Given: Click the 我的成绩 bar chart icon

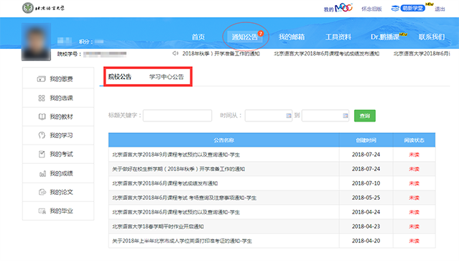Looking at the screenshot, I should [x=42, y=174].
